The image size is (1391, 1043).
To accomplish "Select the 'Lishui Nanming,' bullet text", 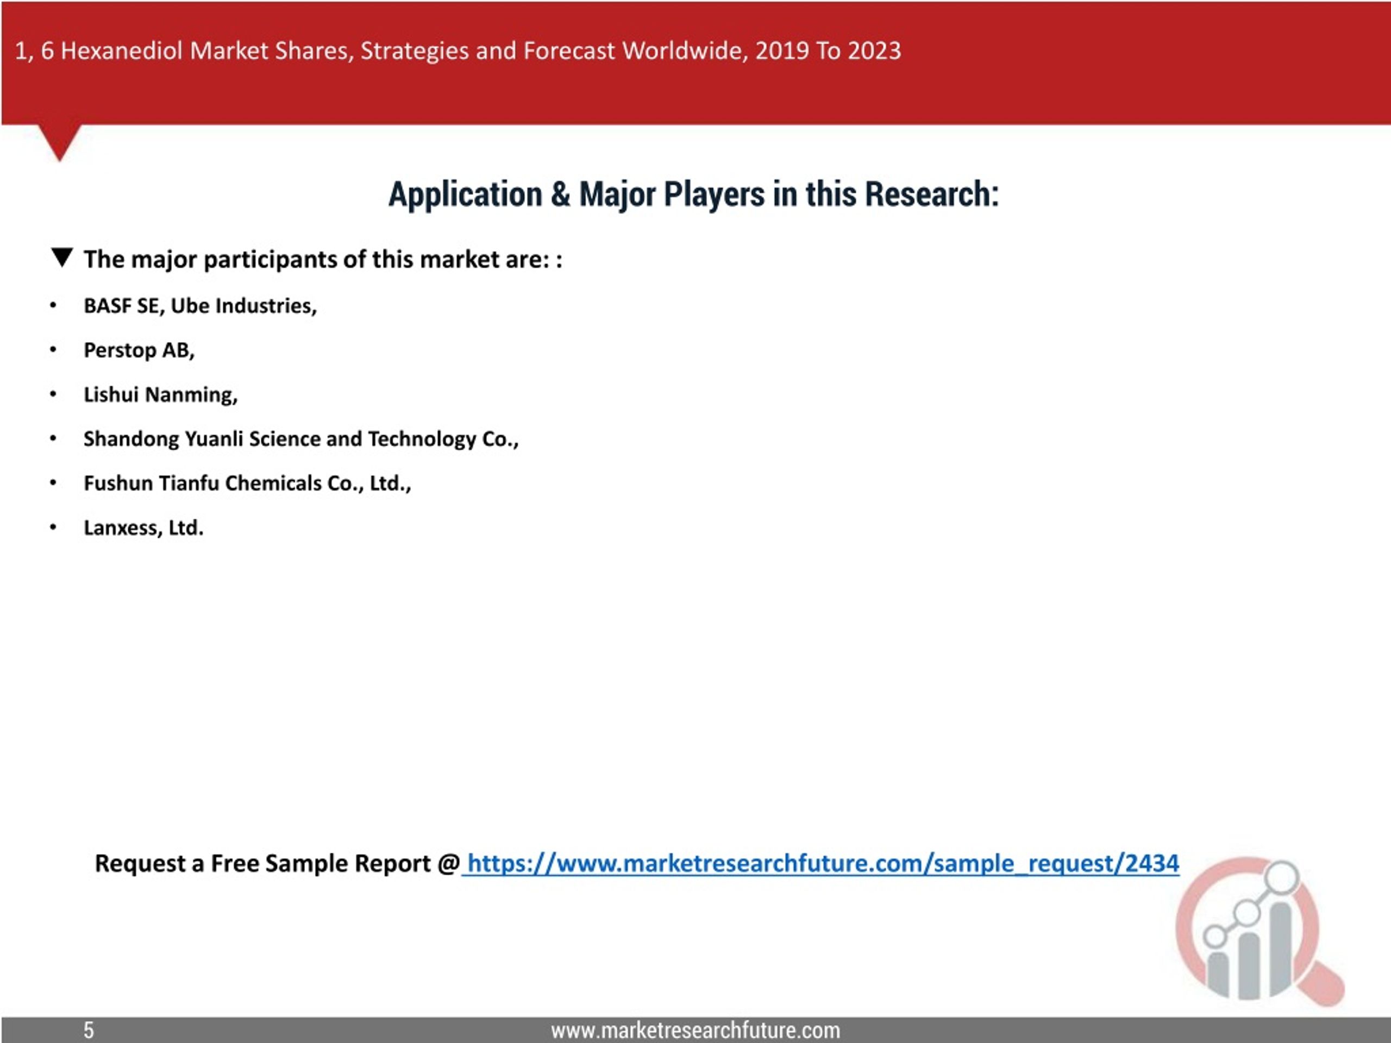I will pyautogui.click(x=160, y=395).
